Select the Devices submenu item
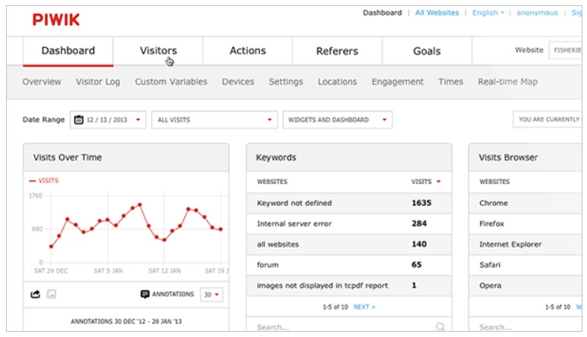Image resolution: width=587 pixels, height=337 pixels. 238,82
